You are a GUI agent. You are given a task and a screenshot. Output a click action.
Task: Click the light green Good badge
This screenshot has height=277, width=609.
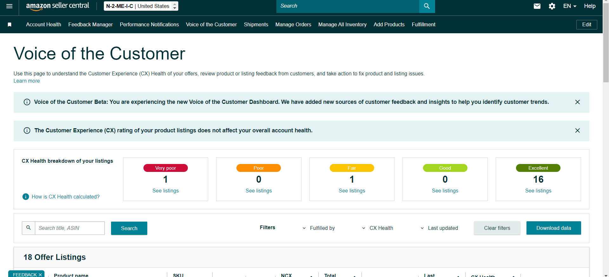[445, 168]
